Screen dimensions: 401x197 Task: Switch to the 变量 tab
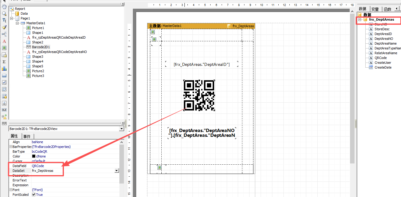pyautogui.click(x=375, y=9)
